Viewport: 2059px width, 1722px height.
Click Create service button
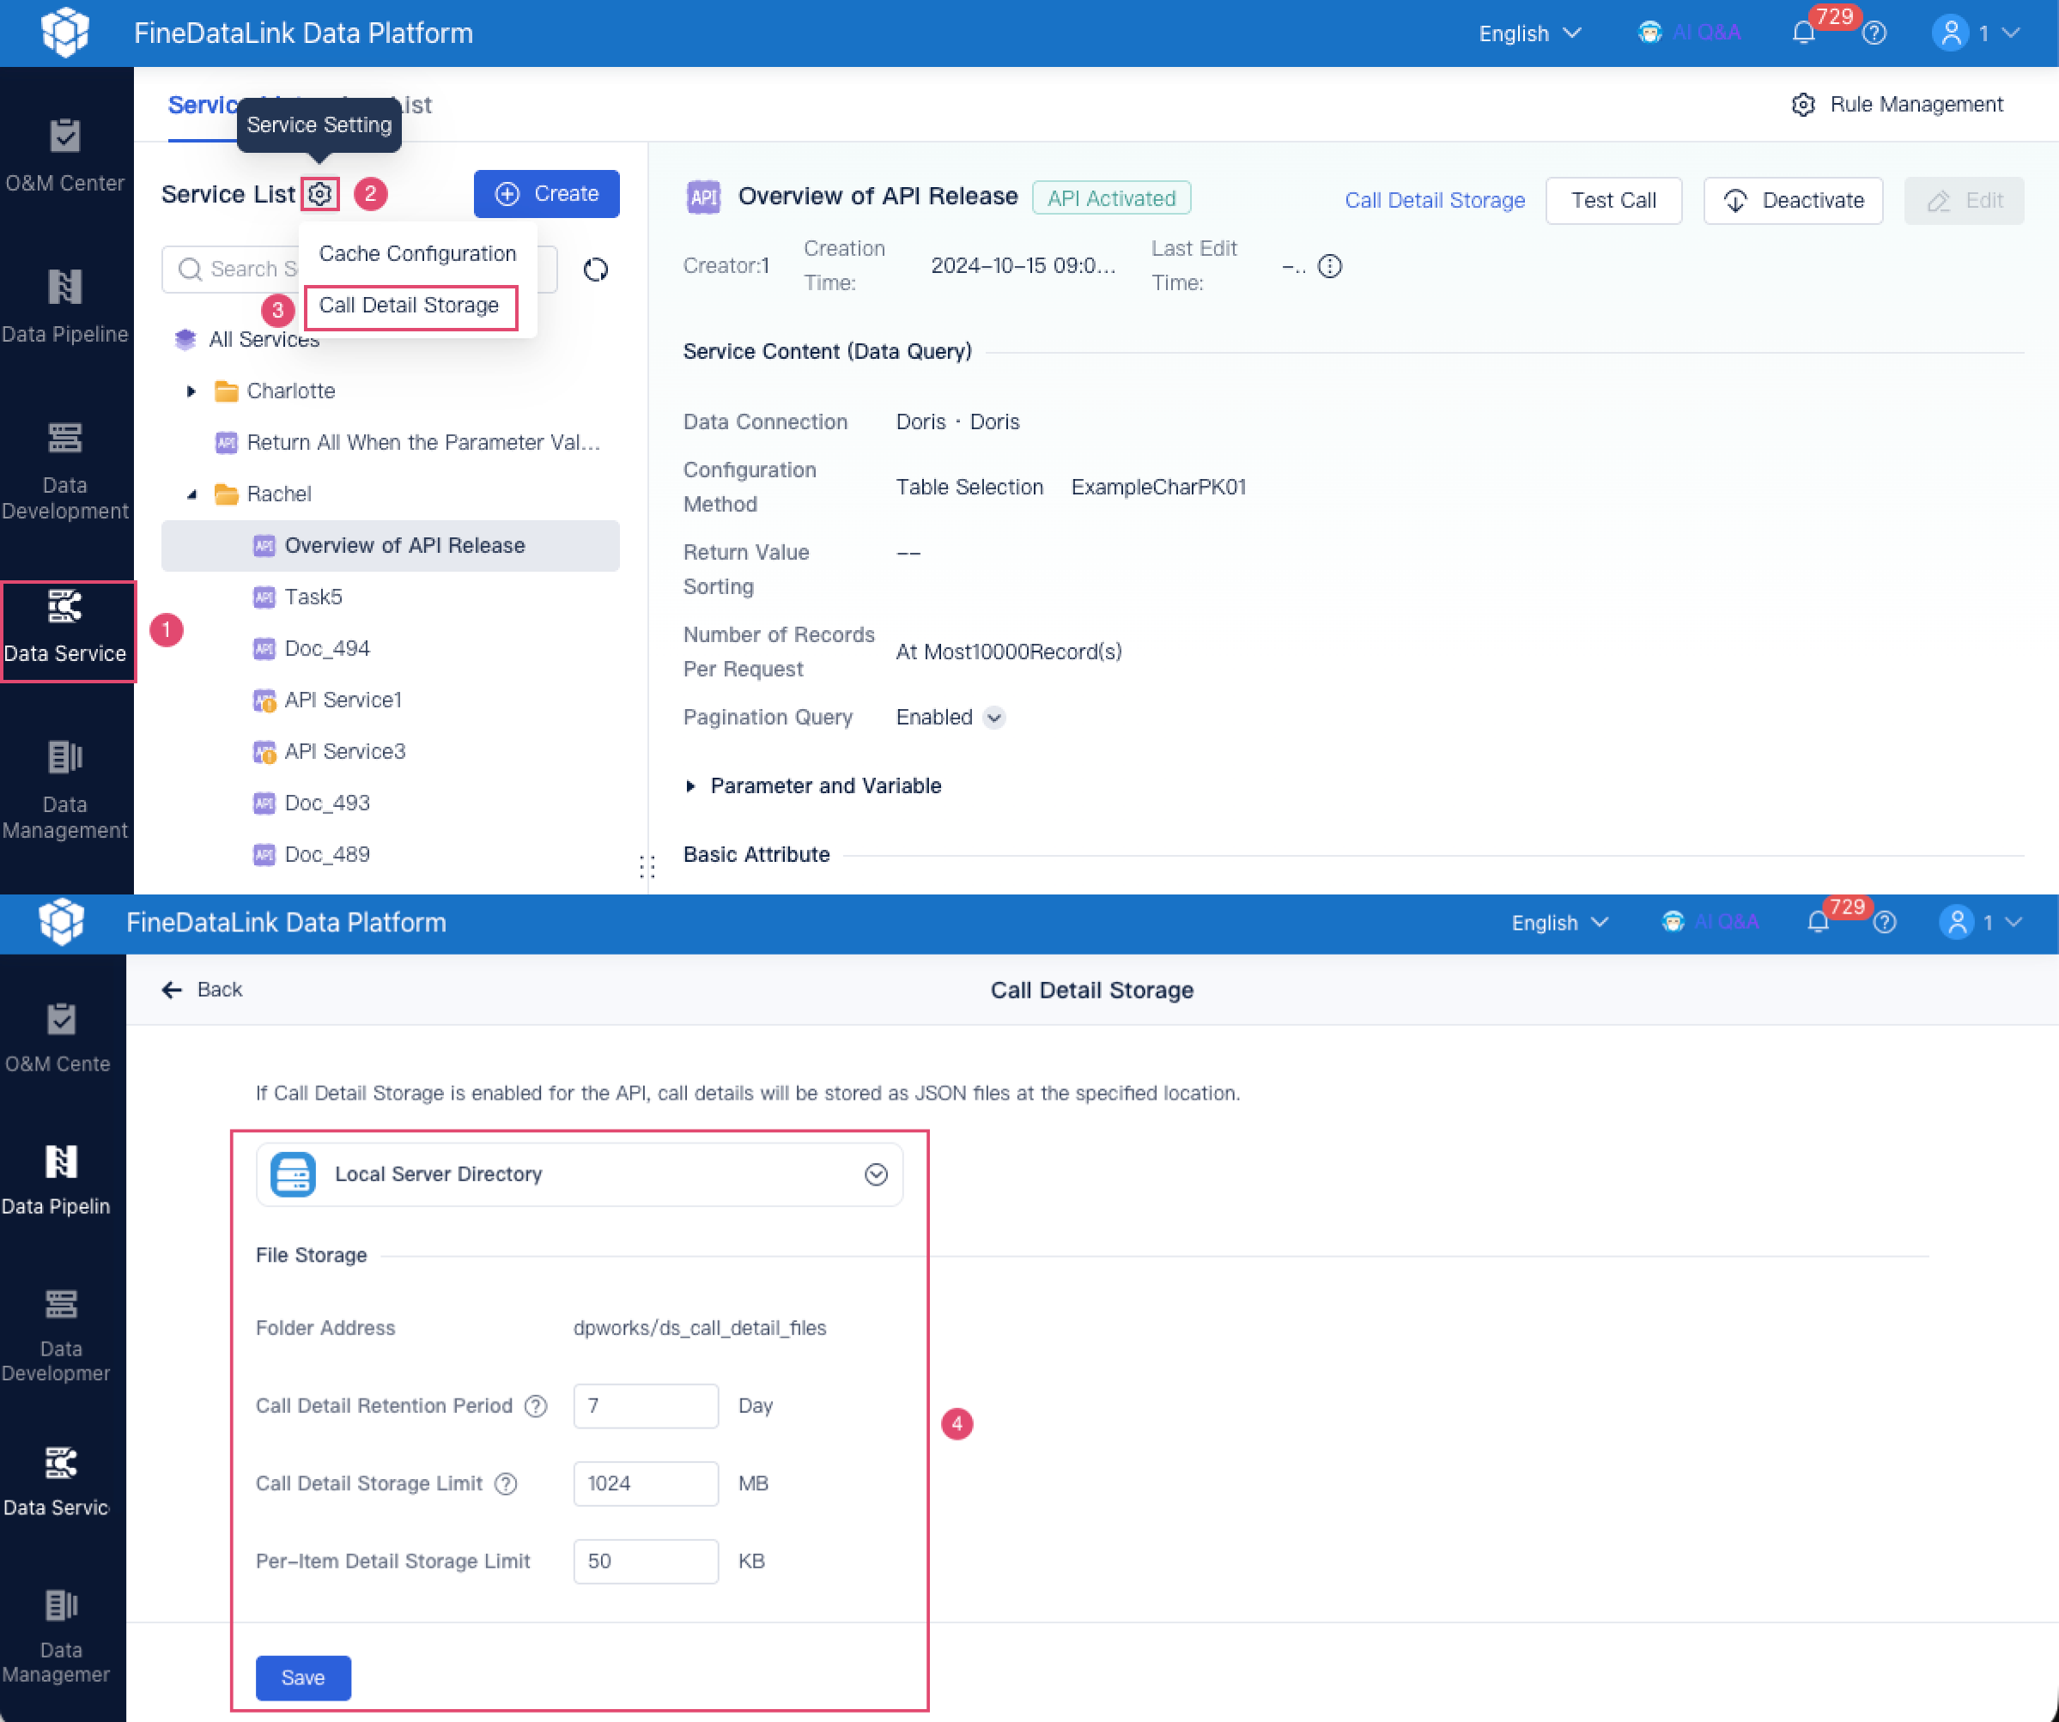pos(546,194)
